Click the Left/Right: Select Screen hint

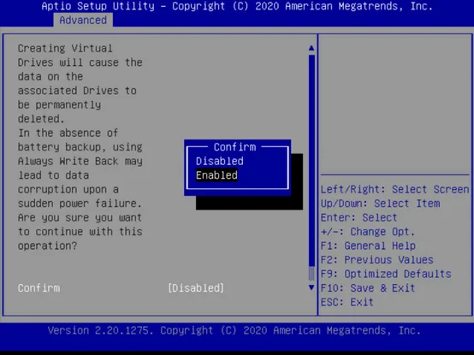394,189
